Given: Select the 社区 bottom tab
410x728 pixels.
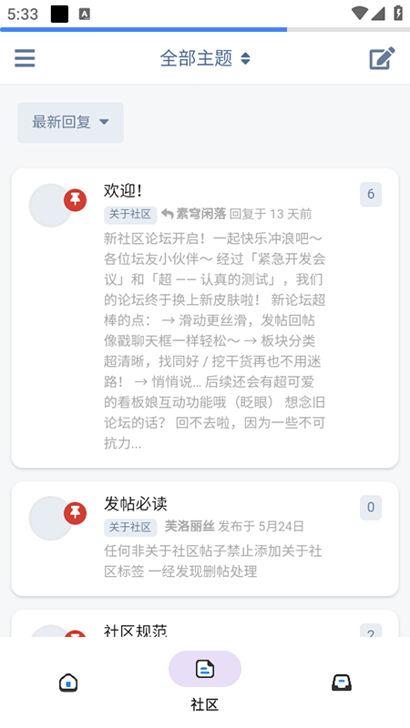Looking at the screenshot, I should click(204, 682).
